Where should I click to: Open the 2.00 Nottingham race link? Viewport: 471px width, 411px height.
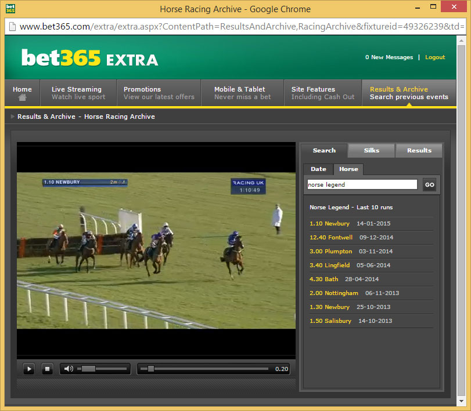pyautogui.click(x=334, y=293)
